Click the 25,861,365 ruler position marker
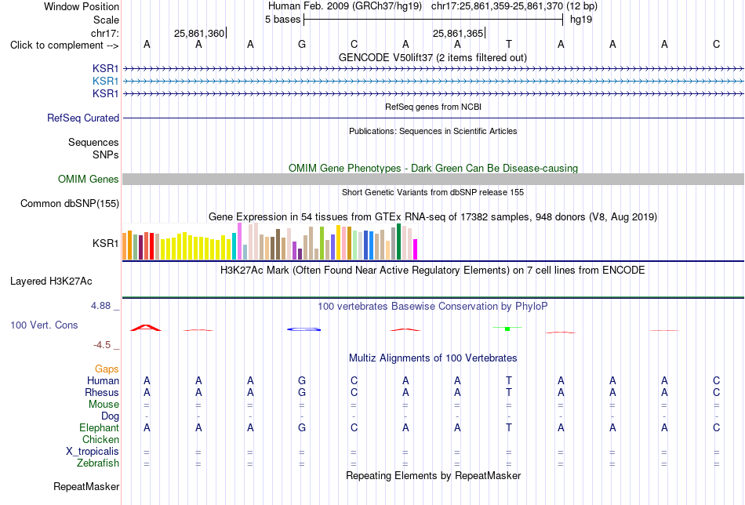The height and width of the screenshot is (505, 745). [458, 33]
